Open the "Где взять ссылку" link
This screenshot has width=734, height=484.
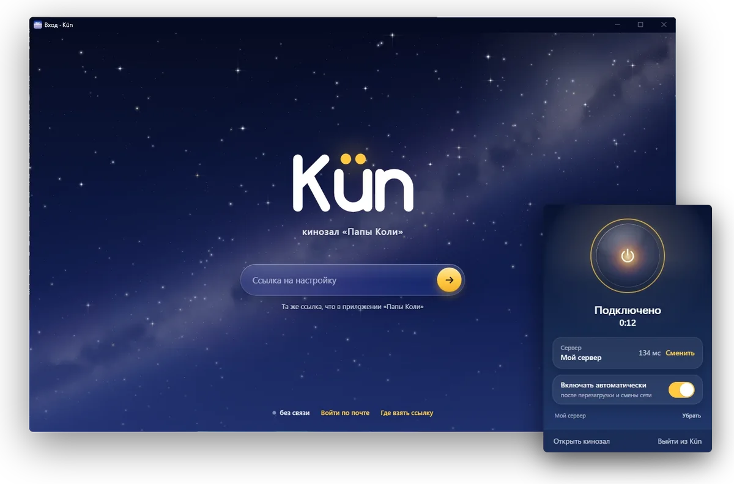coord(407,413)
